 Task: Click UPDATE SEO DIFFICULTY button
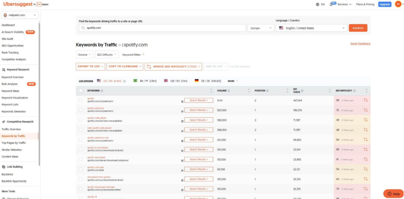point(173,67)
